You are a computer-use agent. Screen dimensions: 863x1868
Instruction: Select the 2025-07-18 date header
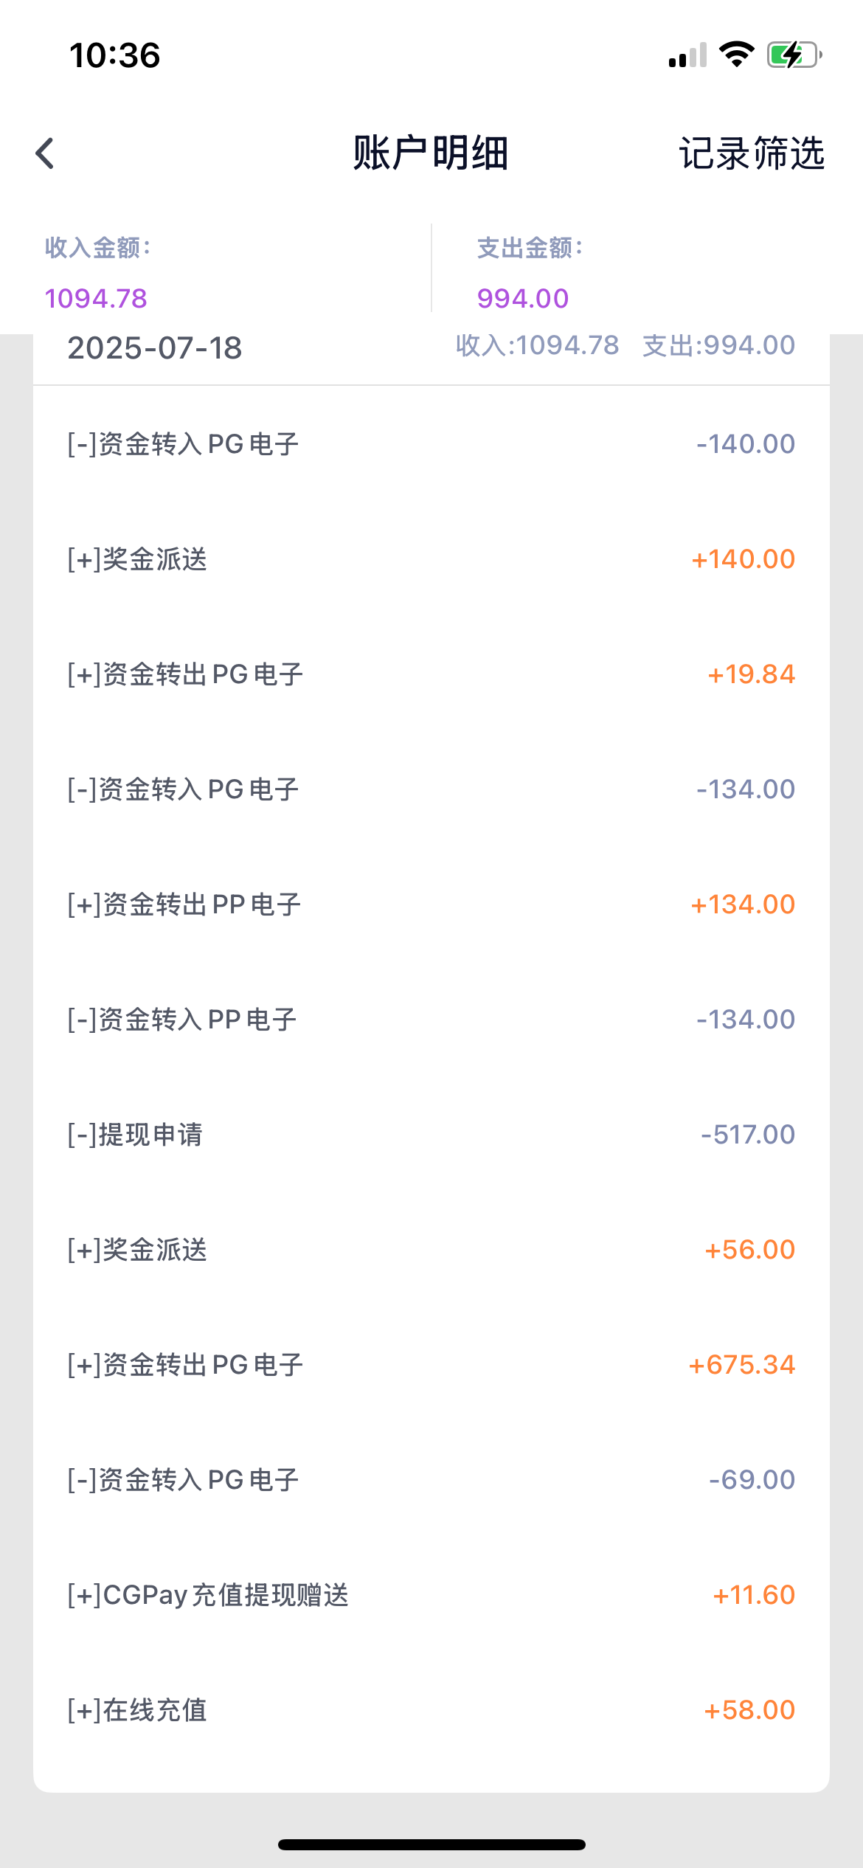click(155, 348)
